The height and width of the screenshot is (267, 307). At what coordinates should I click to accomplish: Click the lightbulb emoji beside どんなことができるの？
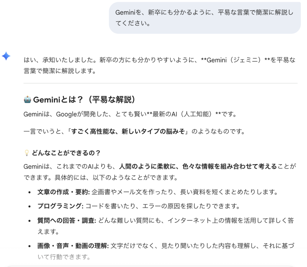(26, 153)
